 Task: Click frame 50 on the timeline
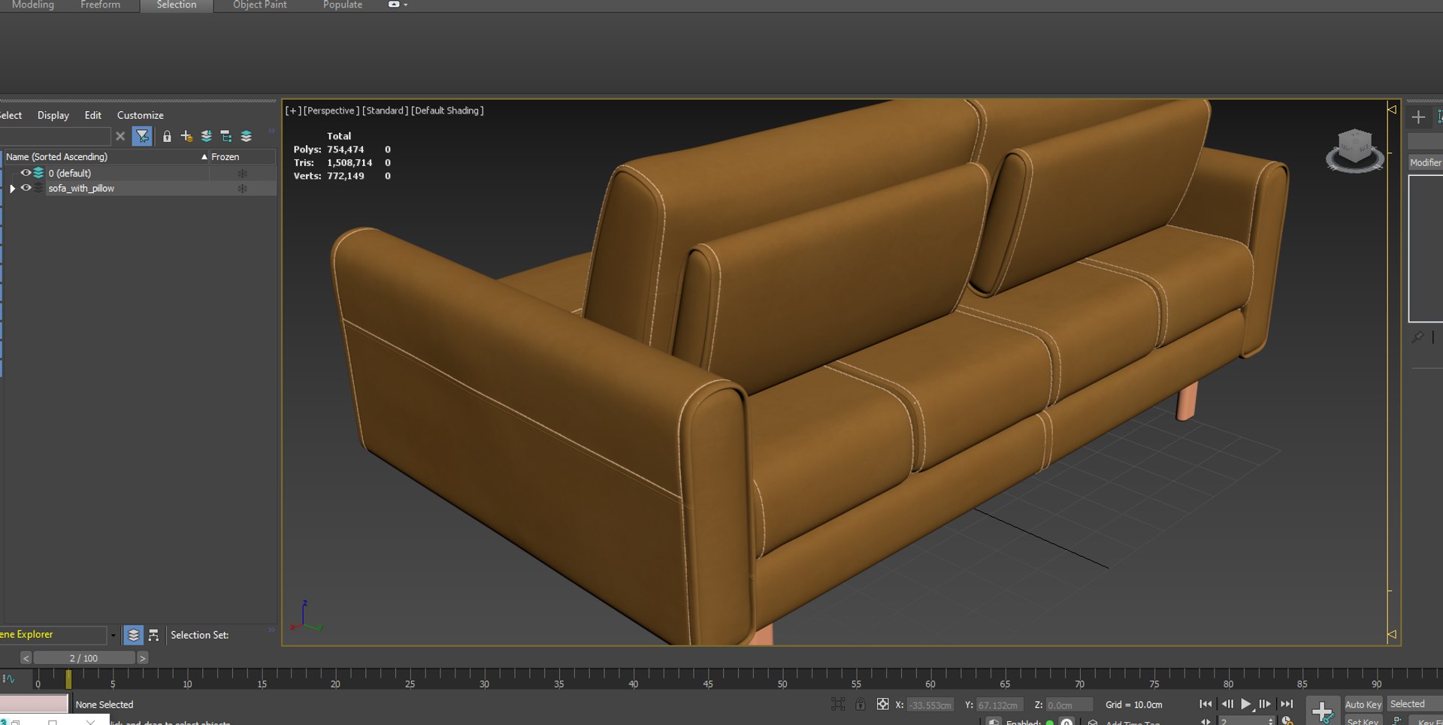tap(782, 683)
